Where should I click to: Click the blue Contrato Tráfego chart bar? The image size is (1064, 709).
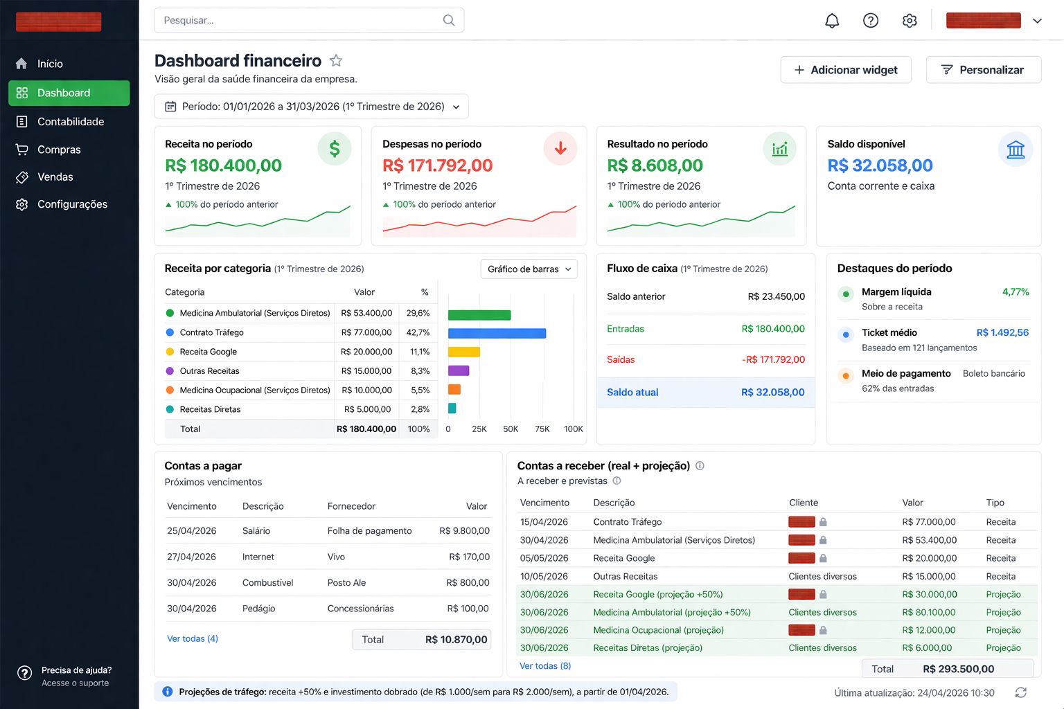(x=497, y=333)
